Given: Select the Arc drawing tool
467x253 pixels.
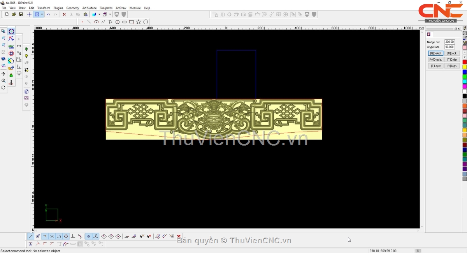Looking at the screenshot, I should click(96, 22).
